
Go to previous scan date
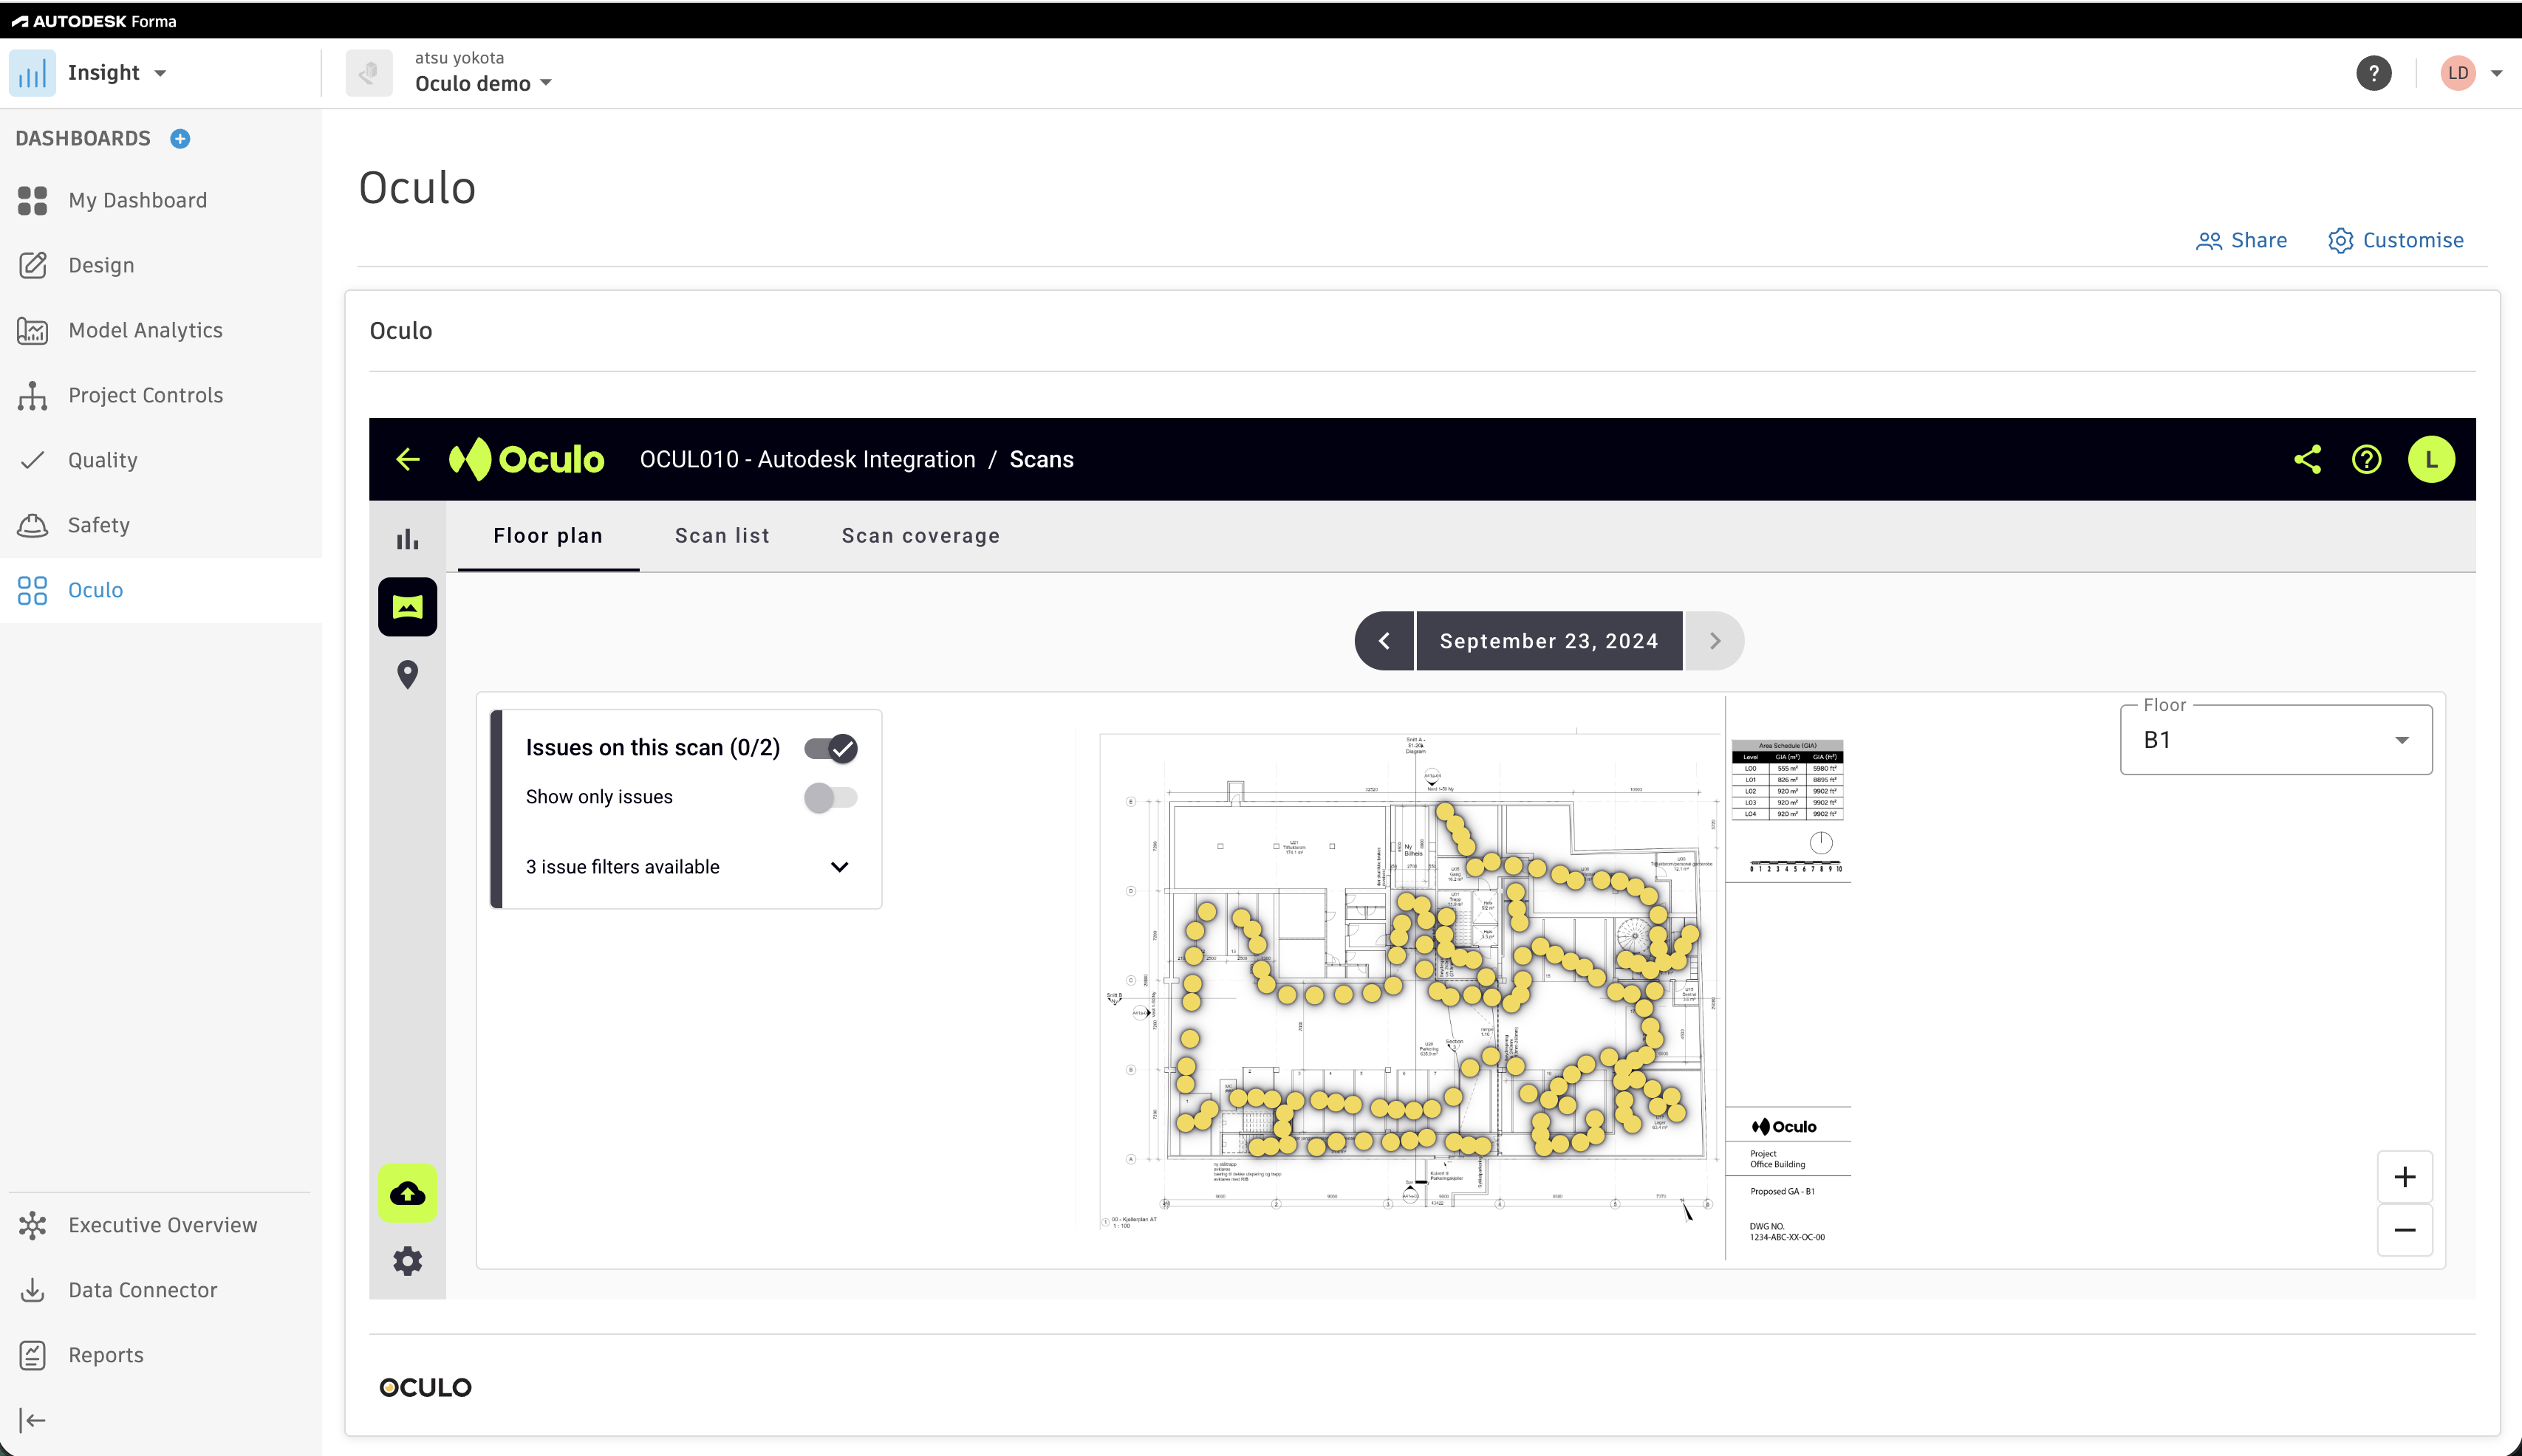(1384, 641)
